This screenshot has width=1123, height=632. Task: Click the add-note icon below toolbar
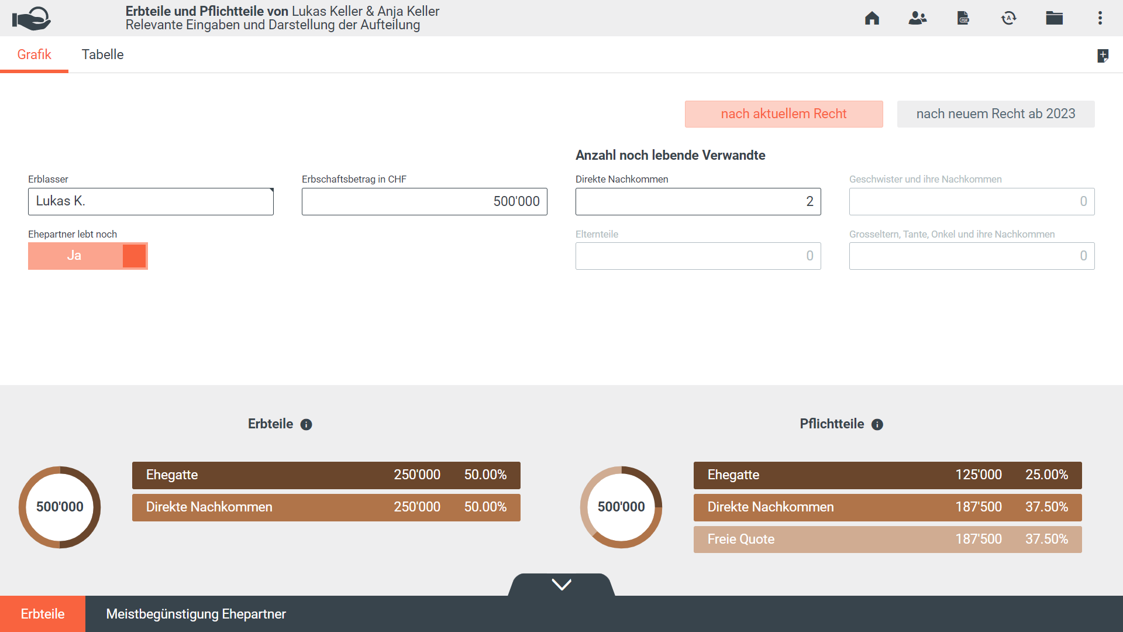point(1103,56)
